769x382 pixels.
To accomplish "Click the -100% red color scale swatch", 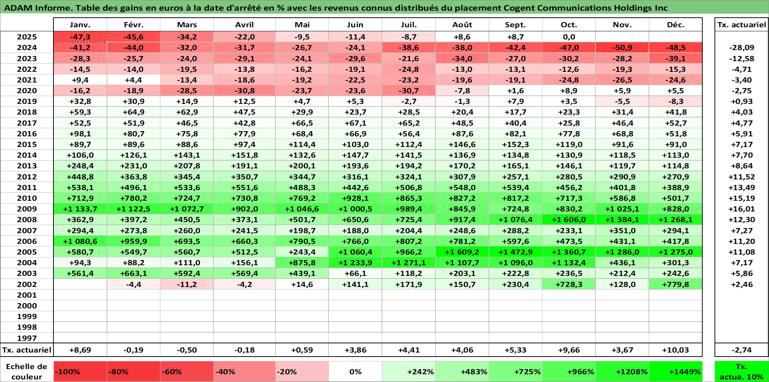I will coord(80,371).
